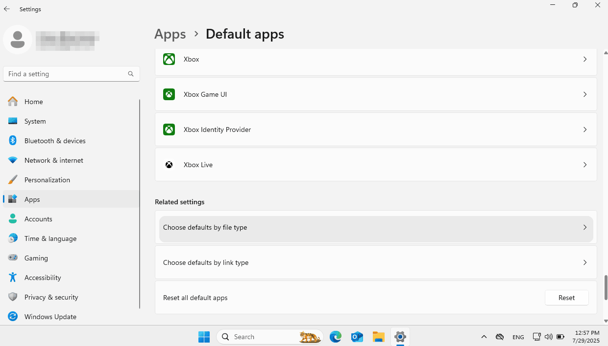Open the Home settings page

click(71, 102)
